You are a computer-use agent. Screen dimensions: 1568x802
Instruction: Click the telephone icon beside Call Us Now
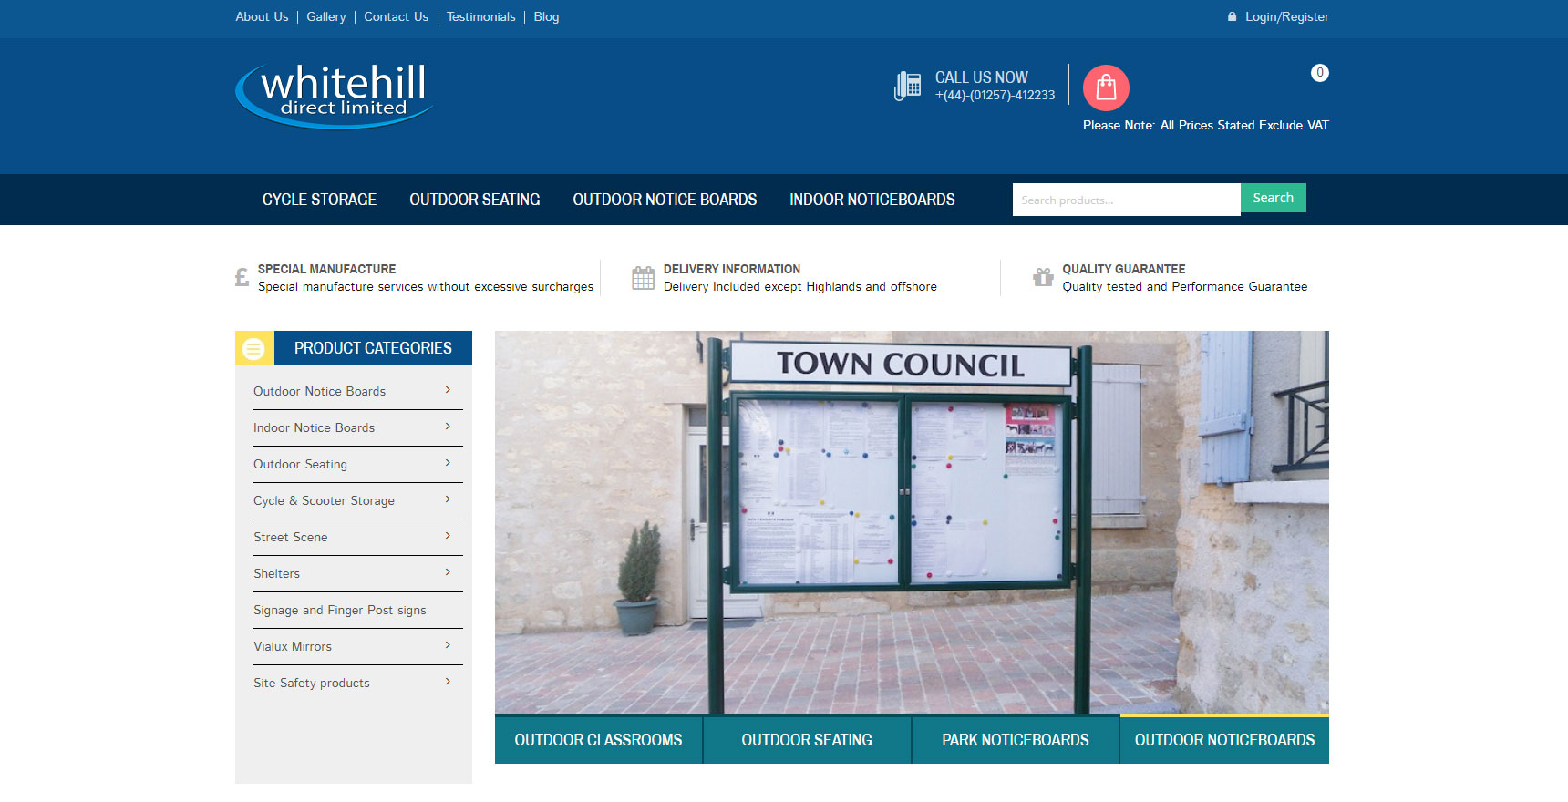[x=907, y=86]
